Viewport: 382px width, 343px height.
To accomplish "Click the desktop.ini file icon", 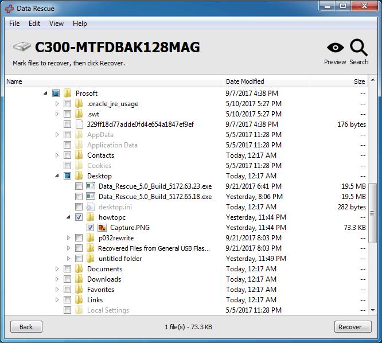I will point(90,207).
